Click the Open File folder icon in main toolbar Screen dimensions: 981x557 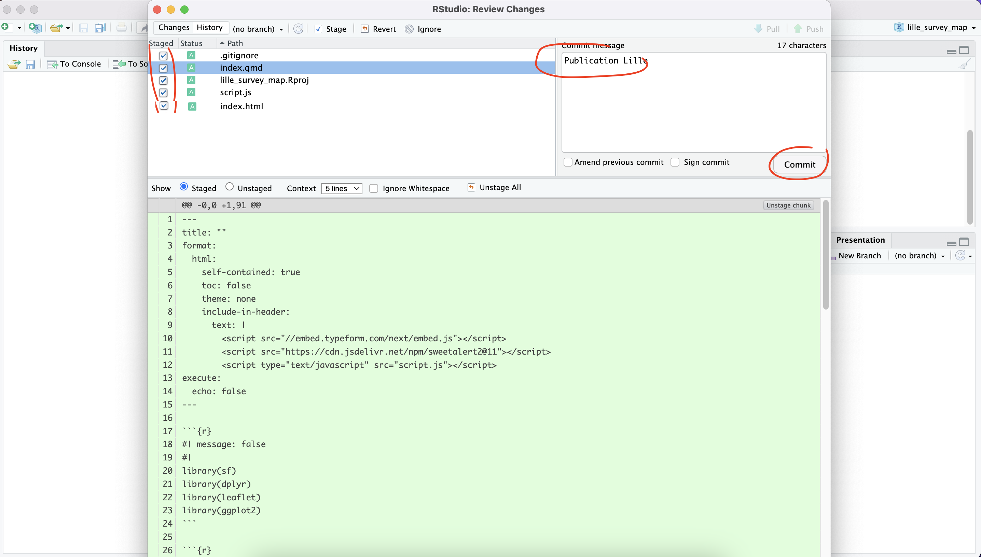pyautogui.click(x=56, y=28)
